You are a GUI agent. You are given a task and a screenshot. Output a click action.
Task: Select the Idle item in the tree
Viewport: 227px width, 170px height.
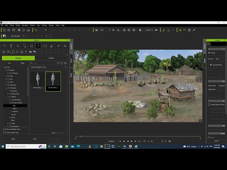click(x=15, y=106)
